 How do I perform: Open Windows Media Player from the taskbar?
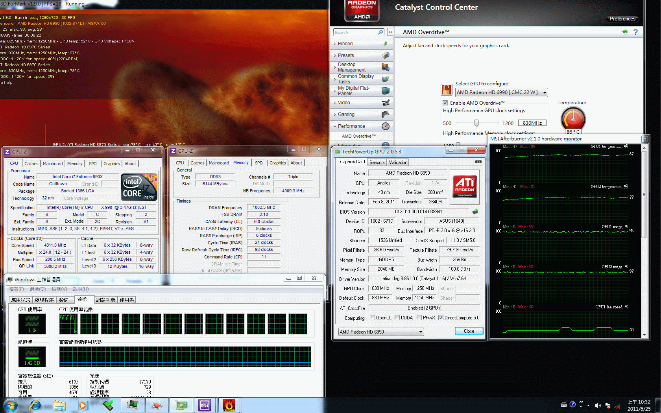tap(83, 405)
